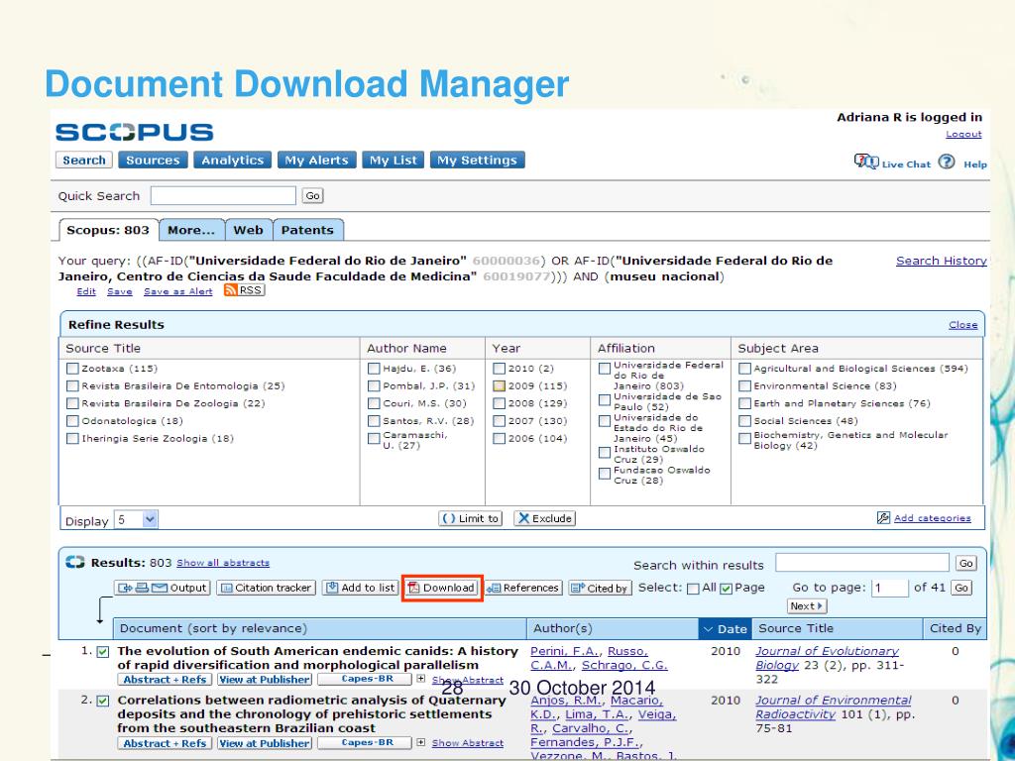Click the Help question mark icon
The image size is (1015, 761).
[x=947, y=162]
